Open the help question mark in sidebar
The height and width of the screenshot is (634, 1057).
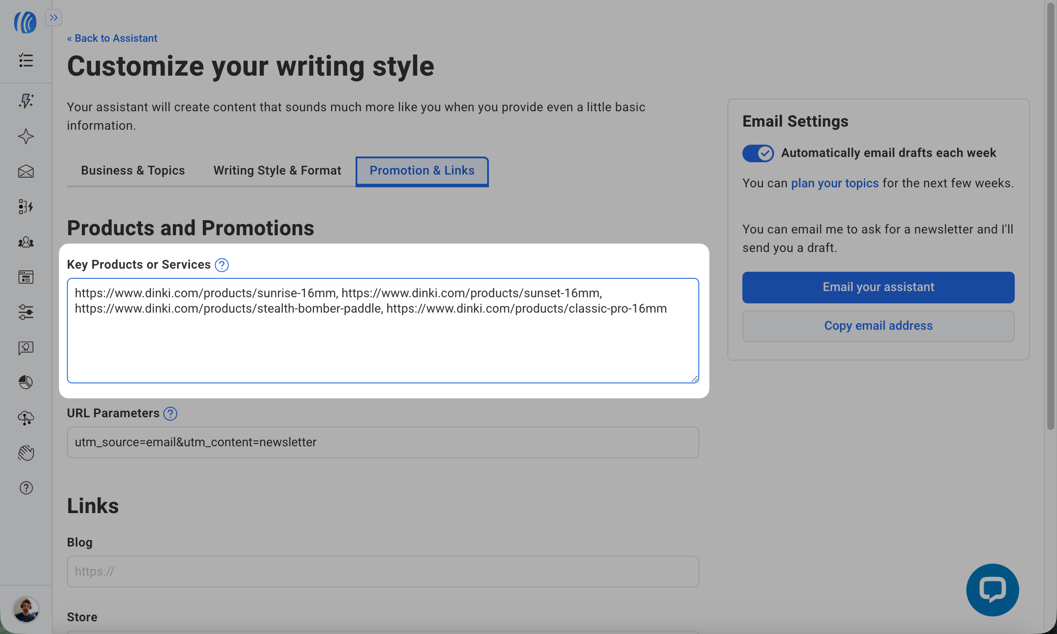coord(26,488)
